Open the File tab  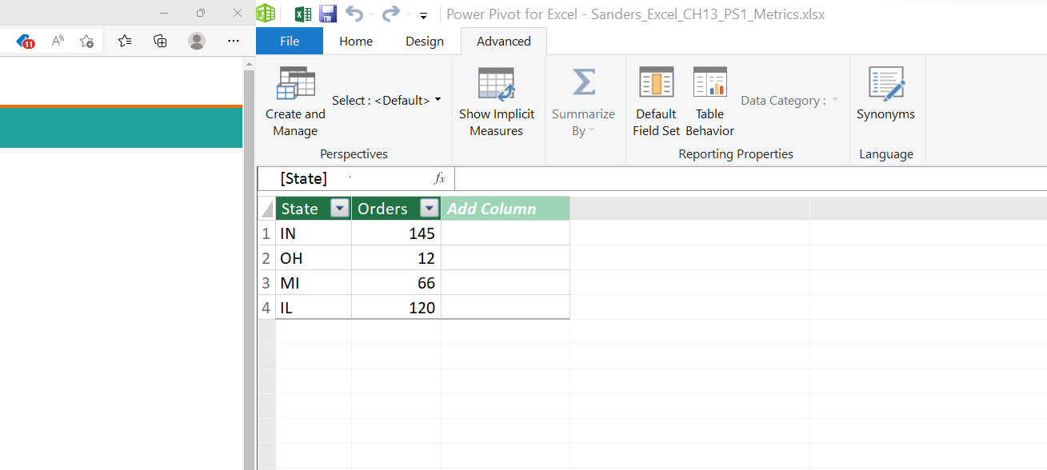290,42
